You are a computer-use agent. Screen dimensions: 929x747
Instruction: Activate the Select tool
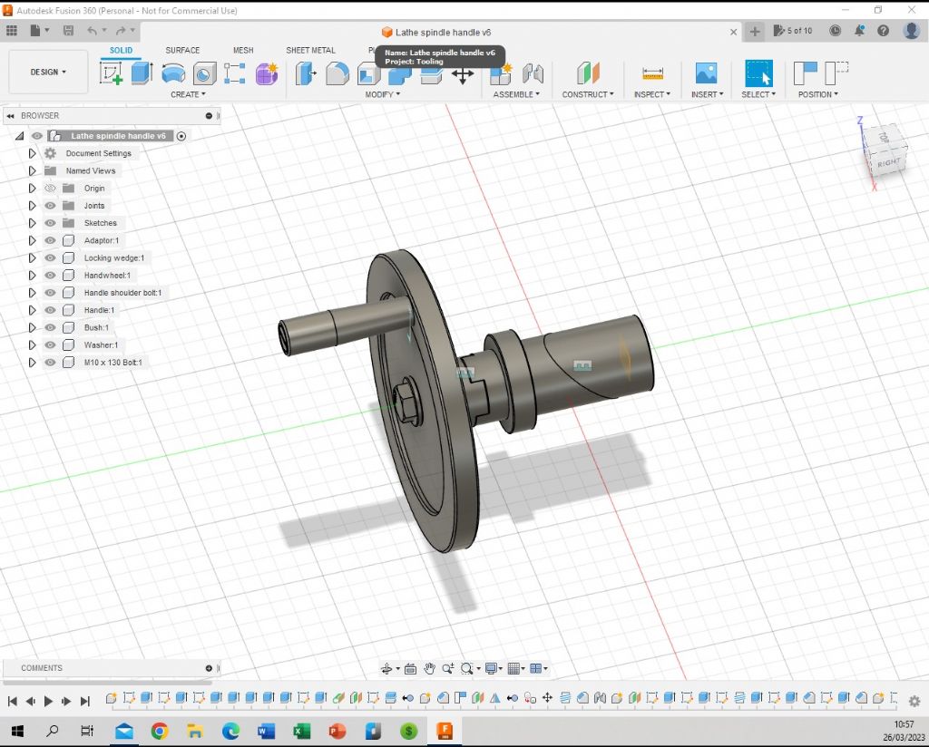(758, 73)
